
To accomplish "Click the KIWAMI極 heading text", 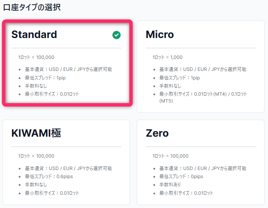I will point(36,133).
